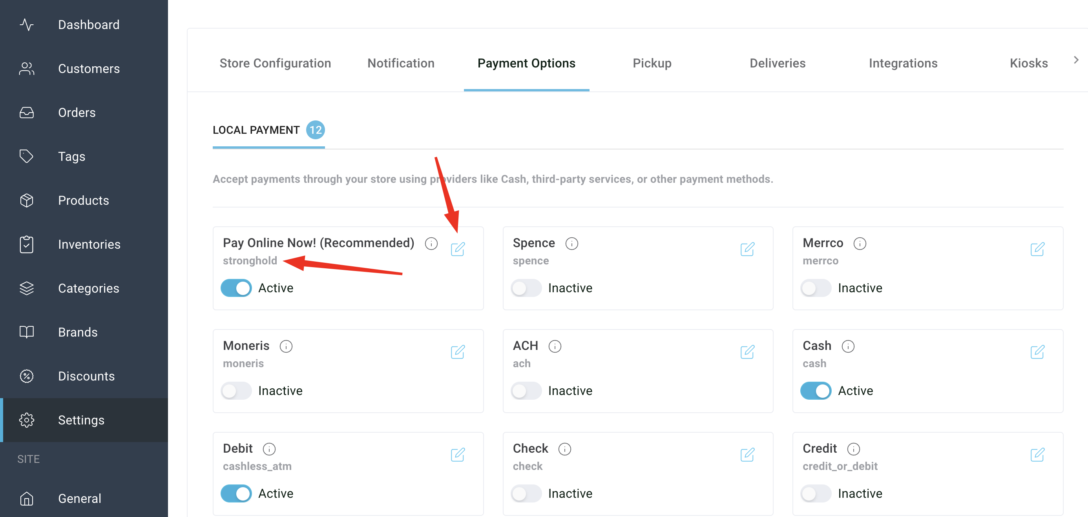Click the Products box icon in the sidebar
The width and height of the screenshot is (1088, 517).
coord(26,200)
